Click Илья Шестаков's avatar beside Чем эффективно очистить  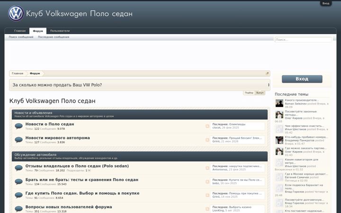(279, 129)
